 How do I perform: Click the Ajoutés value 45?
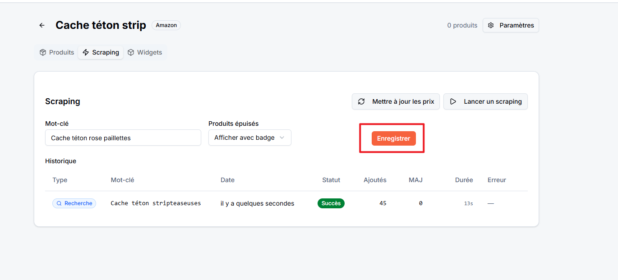coord(383,203)
